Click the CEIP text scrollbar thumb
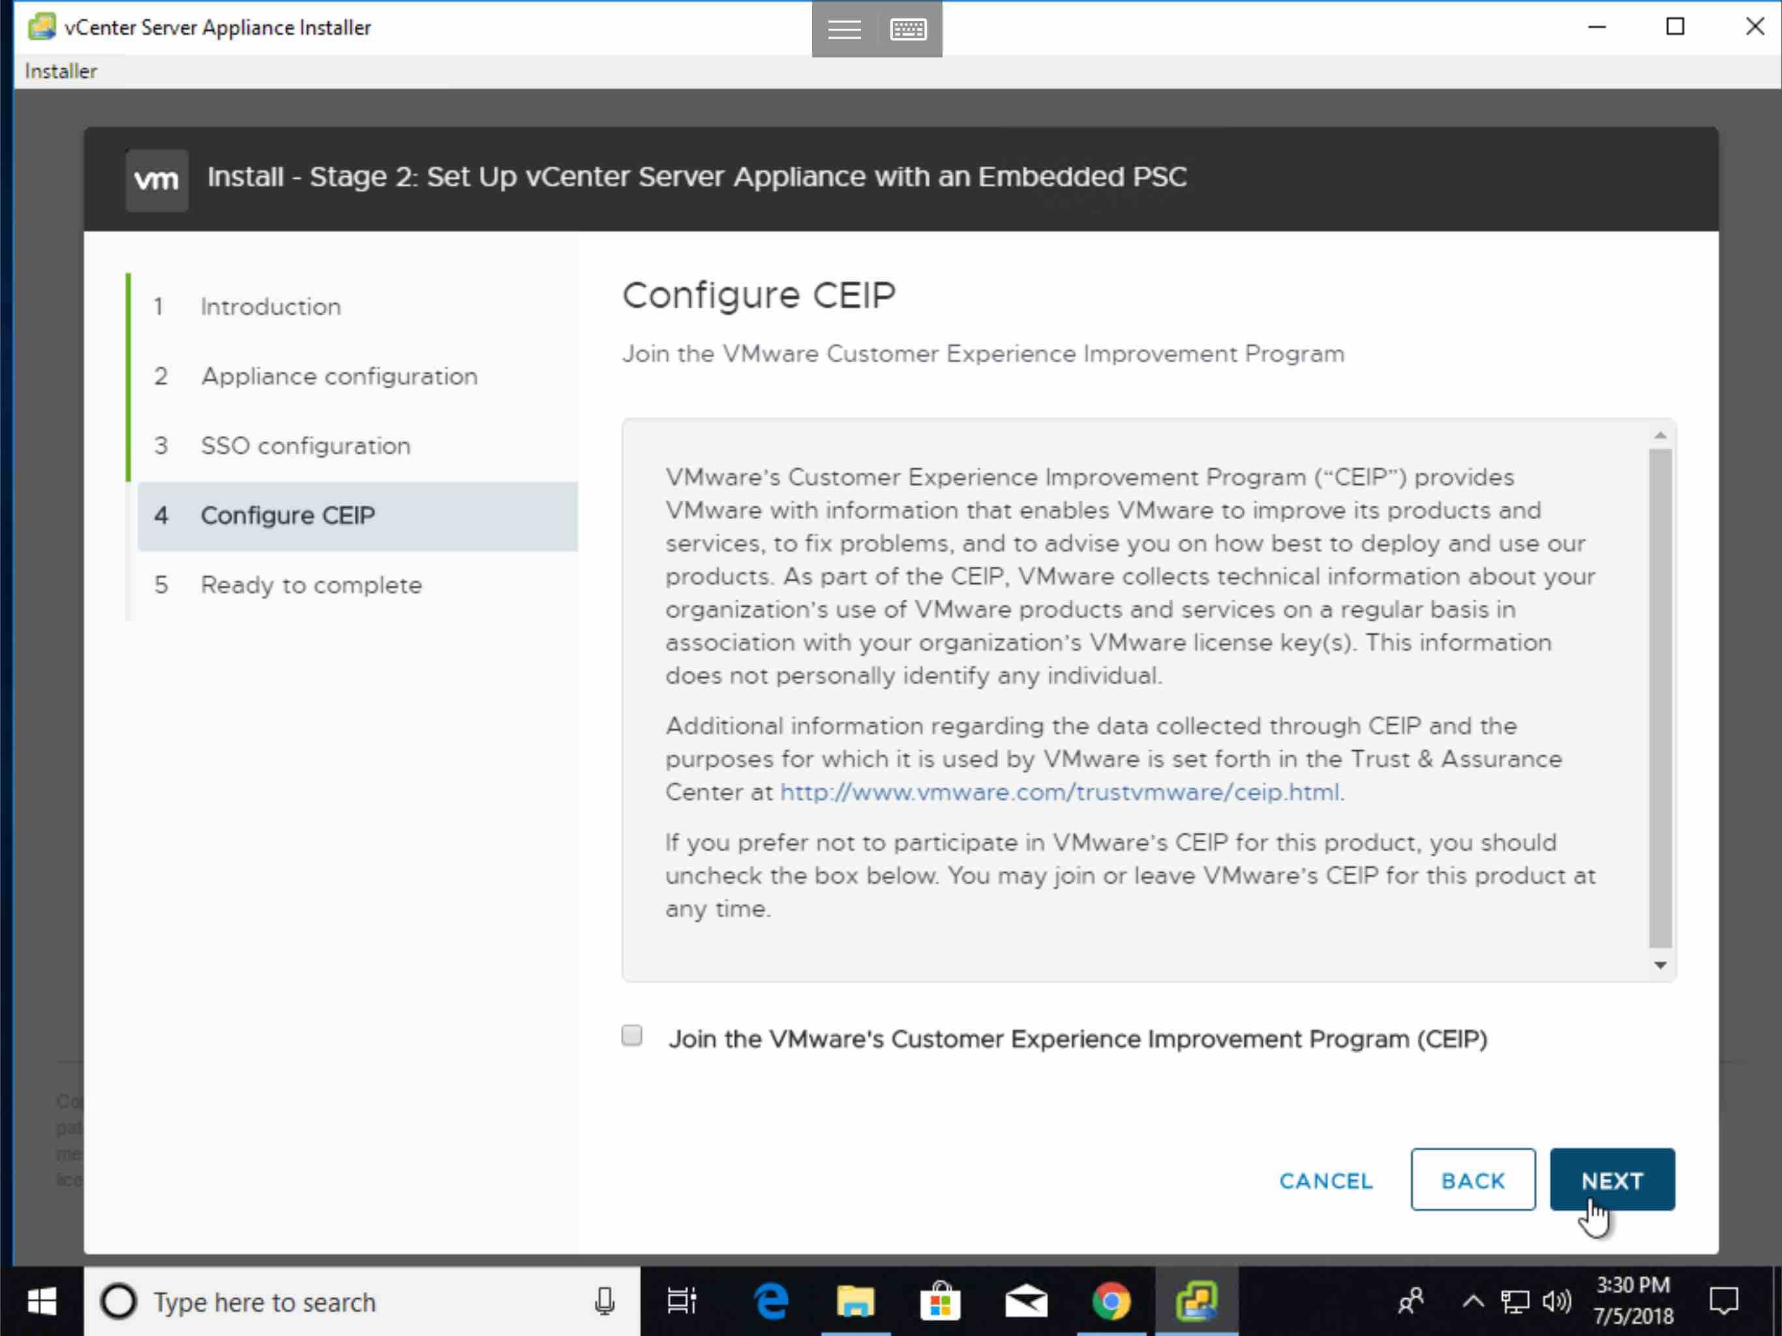The height and width of the screenshot is (1336, 1782). [1661, 698]
